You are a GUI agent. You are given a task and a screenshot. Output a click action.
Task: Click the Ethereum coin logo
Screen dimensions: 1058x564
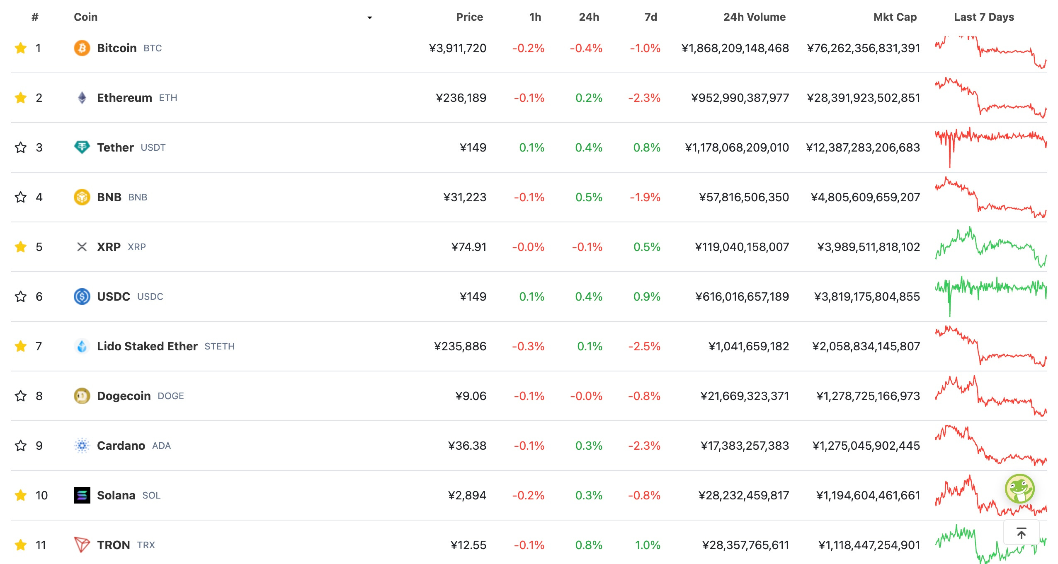[x=82, y=98]
